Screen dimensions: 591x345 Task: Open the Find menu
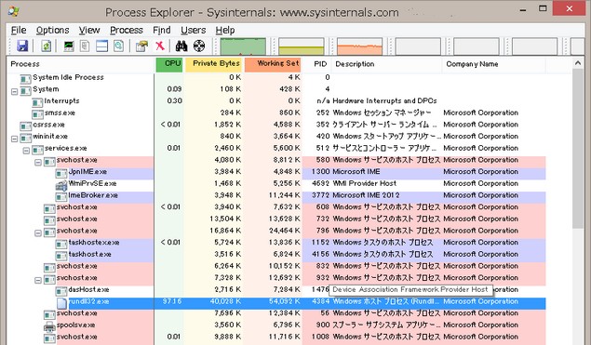pos(162,30)
